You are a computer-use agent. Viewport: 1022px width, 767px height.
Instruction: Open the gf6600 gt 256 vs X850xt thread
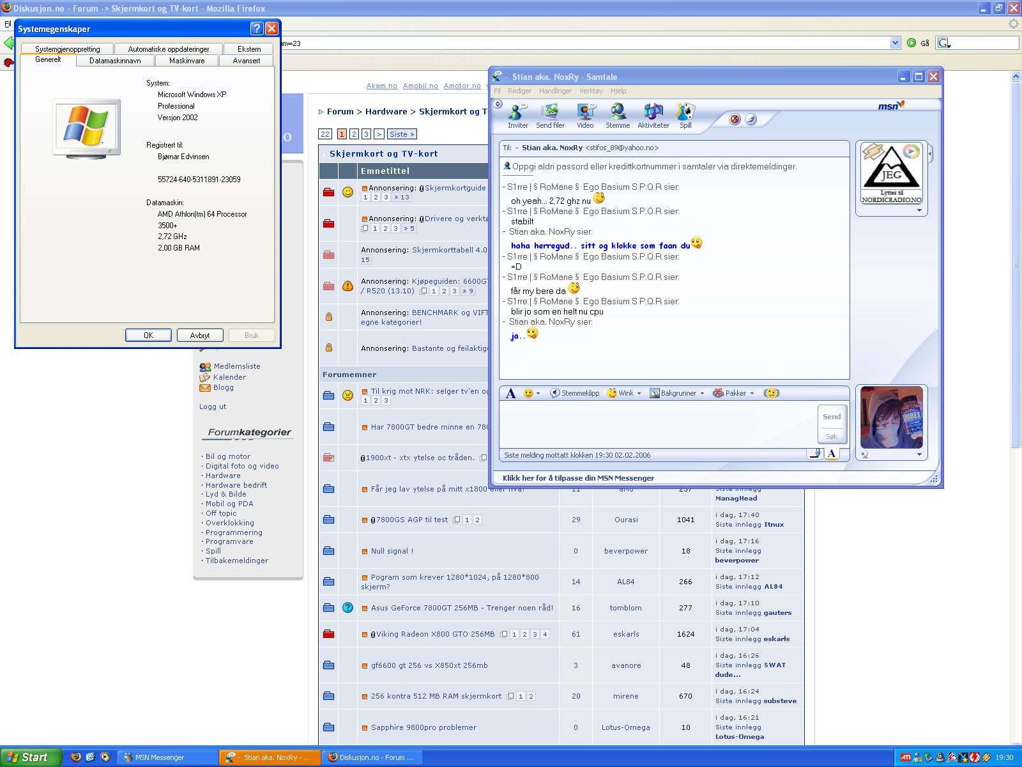coord(429,665)
